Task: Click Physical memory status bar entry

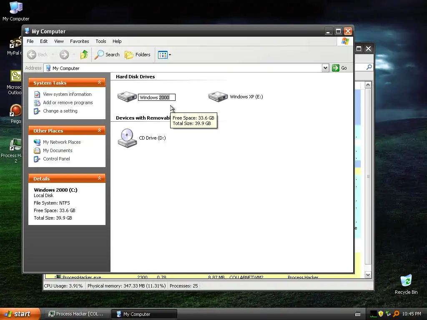Action: pyautogui.click(x=127, y=286)
